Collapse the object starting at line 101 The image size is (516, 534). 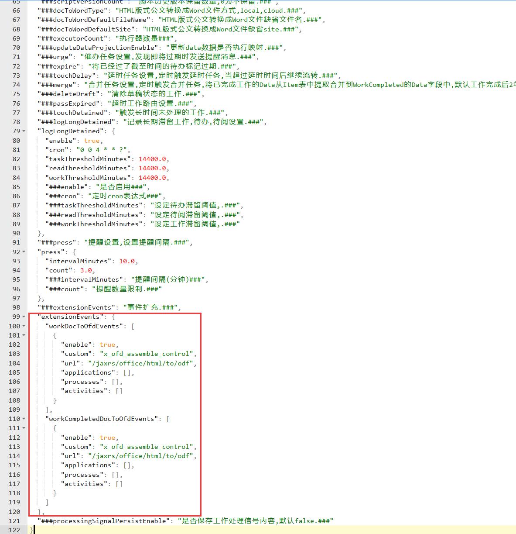pos(24,335)
